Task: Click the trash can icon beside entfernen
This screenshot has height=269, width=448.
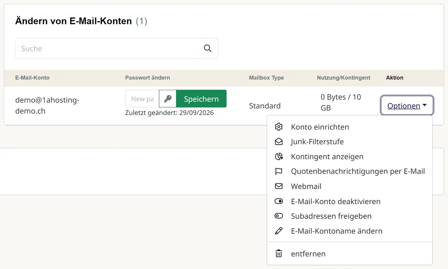Action: click(279, 253)
